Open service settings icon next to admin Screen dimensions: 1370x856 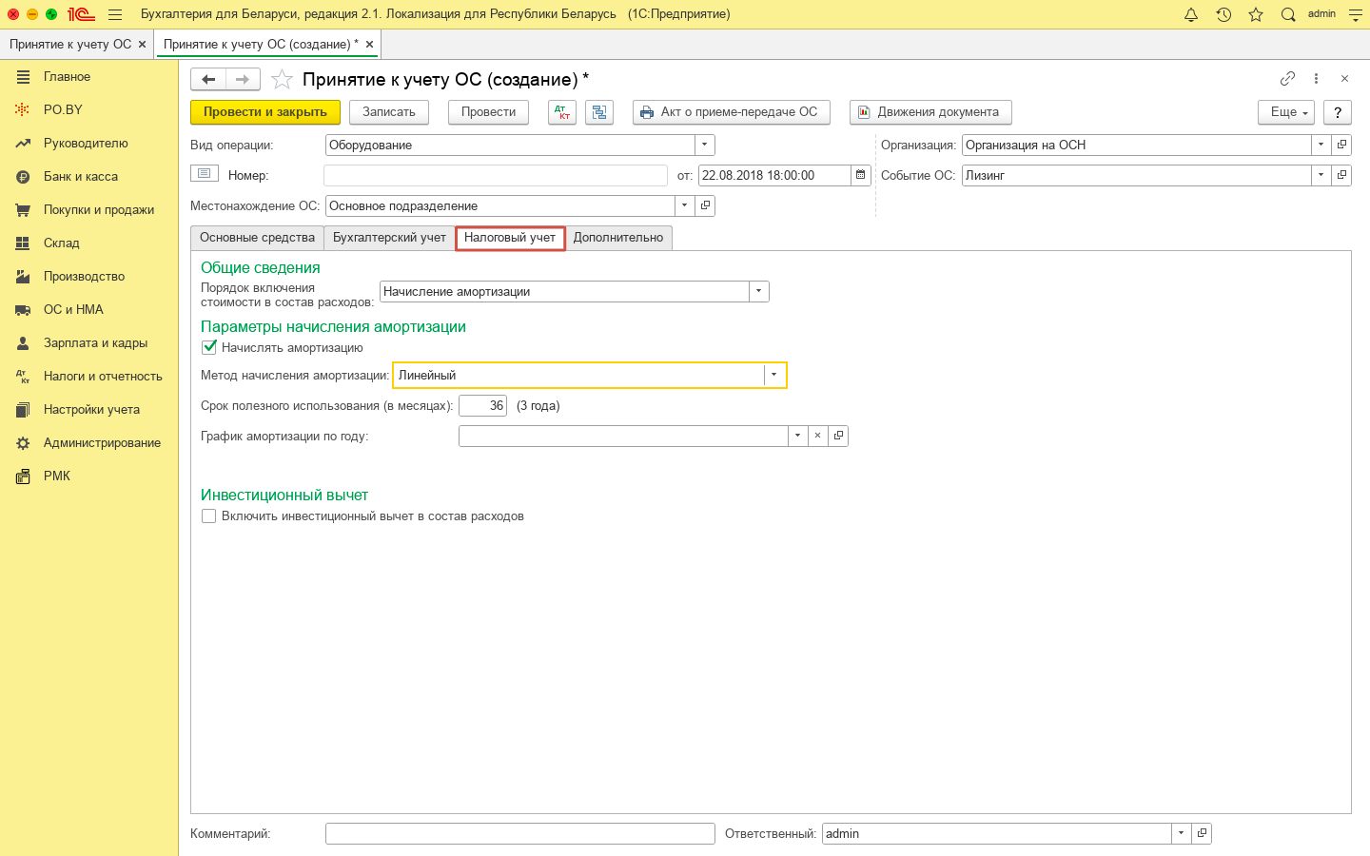point(1356,14)
